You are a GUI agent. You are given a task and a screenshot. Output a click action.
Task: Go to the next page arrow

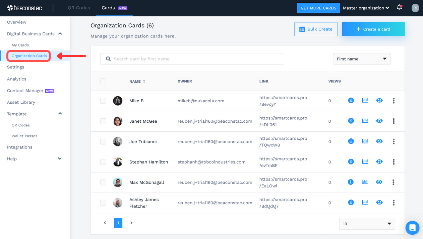tap(131, 223)
